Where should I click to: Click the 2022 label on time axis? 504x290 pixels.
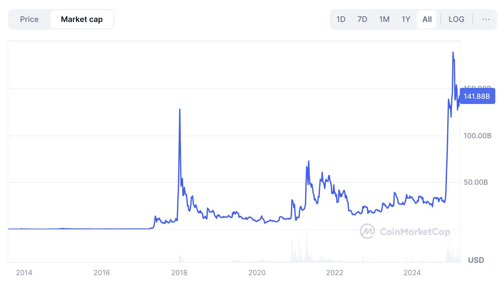pos(335,273)
